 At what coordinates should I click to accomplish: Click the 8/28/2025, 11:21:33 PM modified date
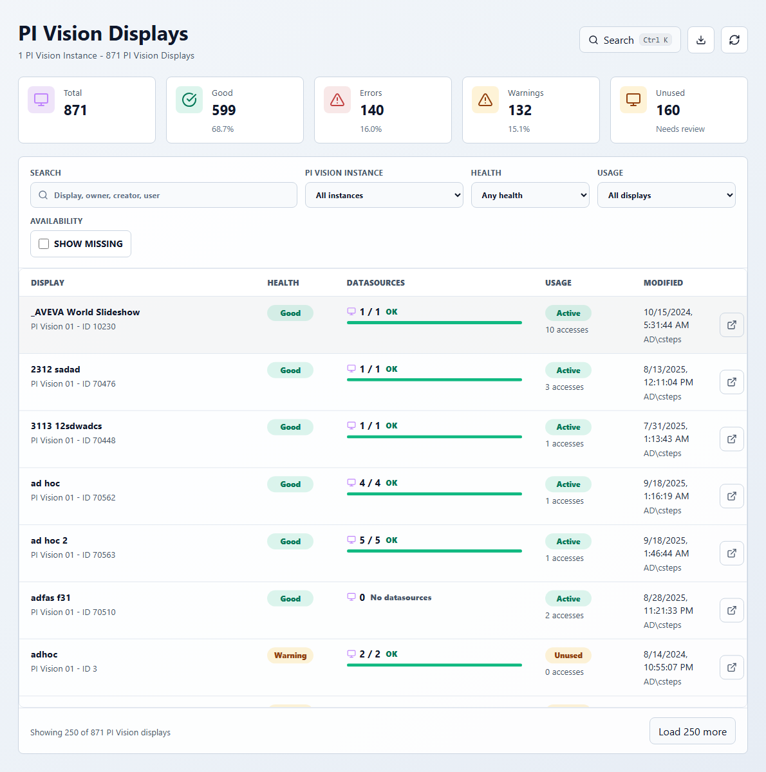tap(668, 604)
